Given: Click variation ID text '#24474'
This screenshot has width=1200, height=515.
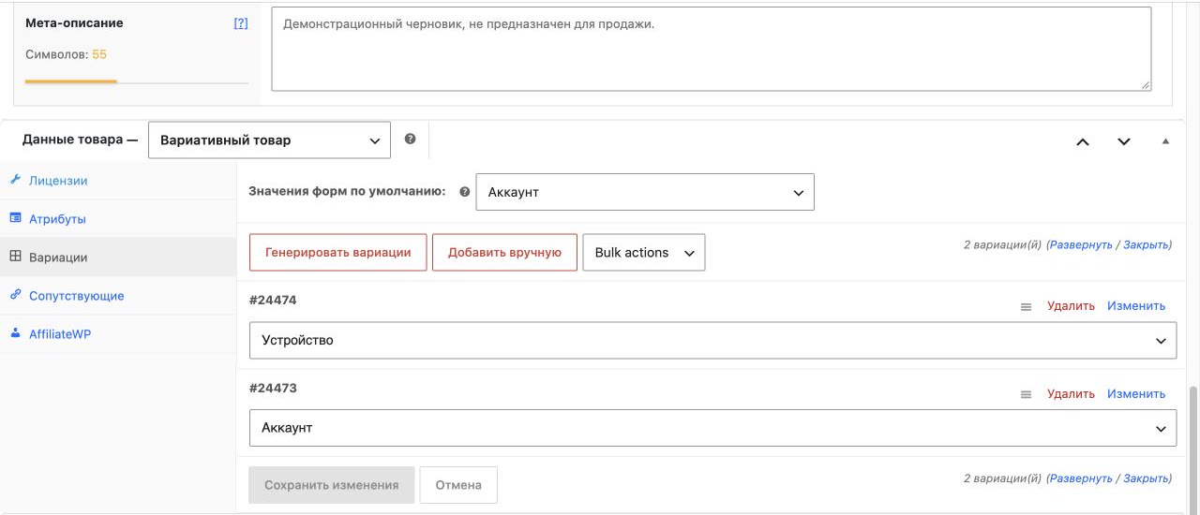Looking at the screenshot, I should 273,300.
